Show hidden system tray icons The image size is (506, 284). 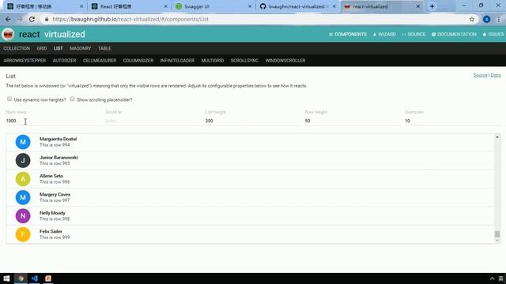pos(492,278)
